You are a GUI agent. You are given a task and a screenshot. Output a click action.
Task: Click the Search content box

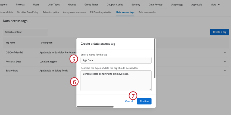coord(26,32)
